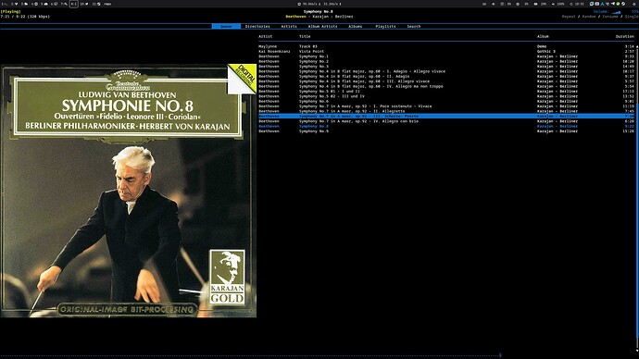The height and width of the screenshot is (359, 639).
Task: Open the Albums tab
Action: (x=355, y=27)
